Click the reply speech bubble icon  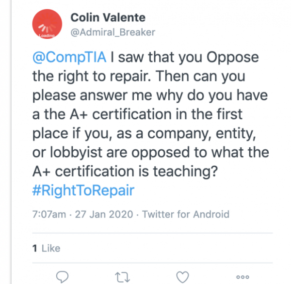point(63,277)
